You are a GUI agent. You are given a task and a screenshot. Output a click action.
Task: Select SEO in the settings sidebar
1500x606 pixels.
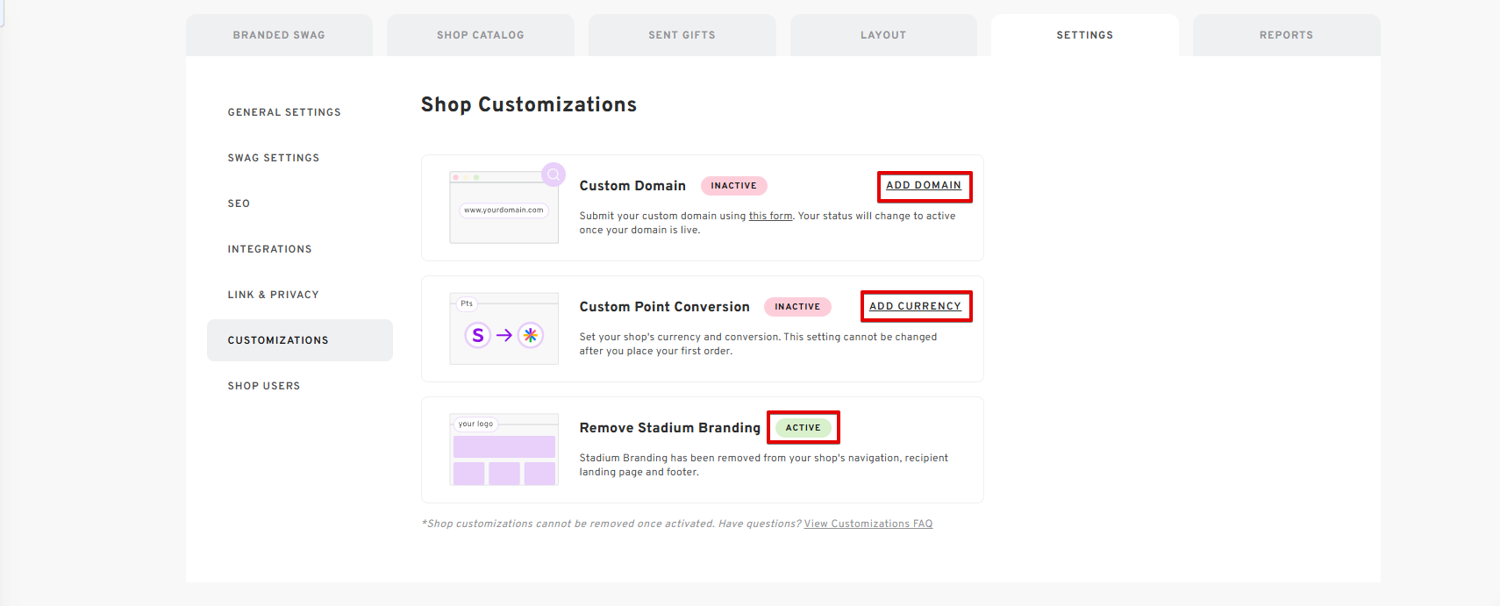click(x=239, y=203)
